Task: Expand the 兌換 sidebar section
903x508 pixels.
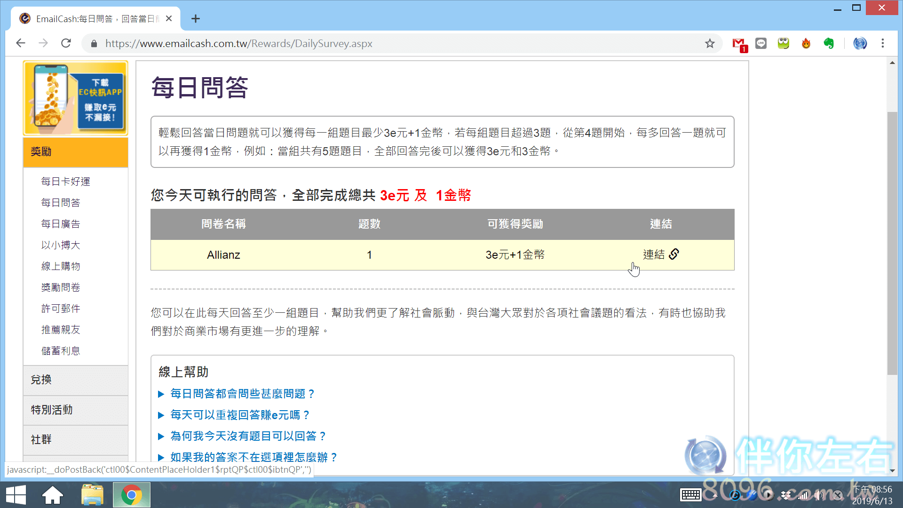Action: 76,380
